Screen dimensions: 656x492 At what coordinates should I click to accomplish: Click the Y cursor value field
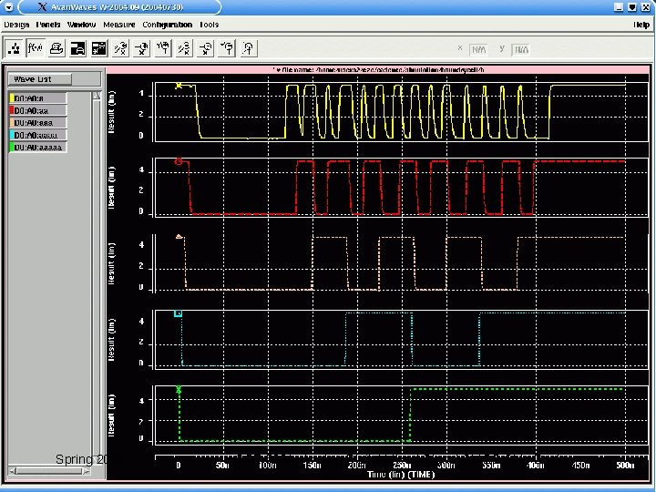pyautogui.click(x=523, y=49)
